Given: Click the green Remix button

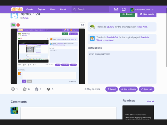Looking at the screenshot, I should click(127, 14).
